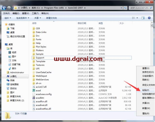Viewport: 155px width, 122px height.
Task: Select the zh-cn folder
Action: (x=39, y=83)
